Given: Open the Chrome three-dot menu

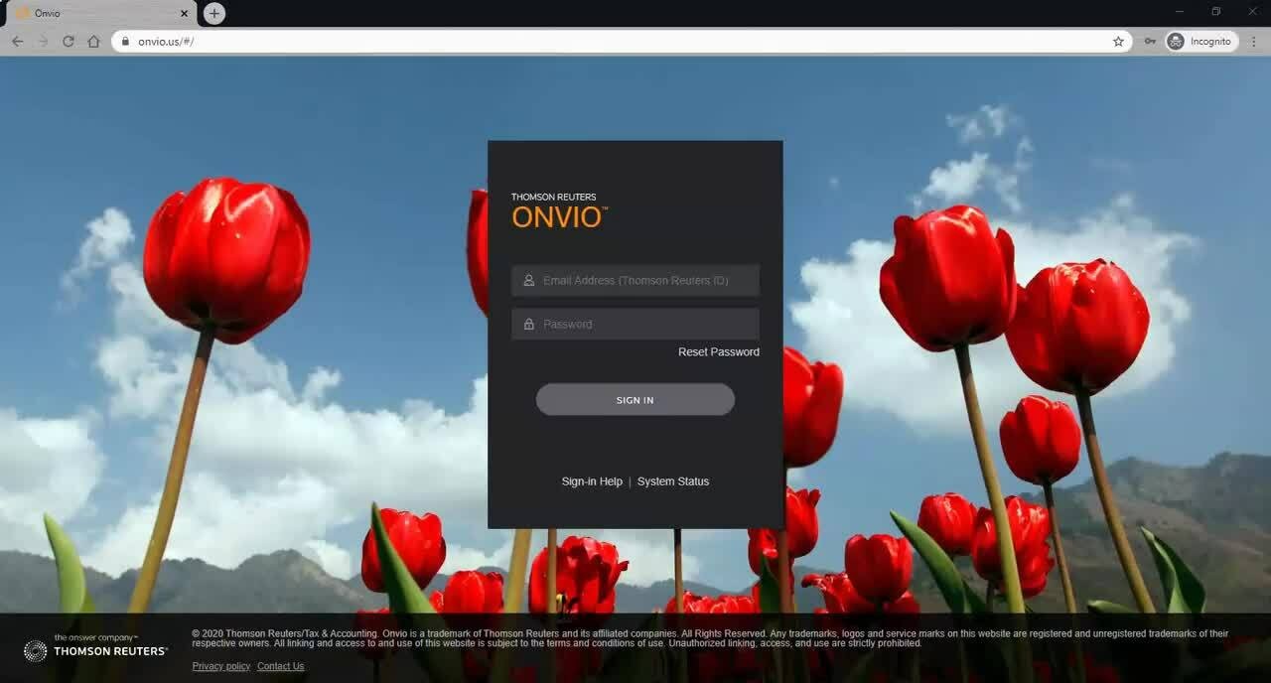Looking at the screenshot, I should pos(1254,42).
